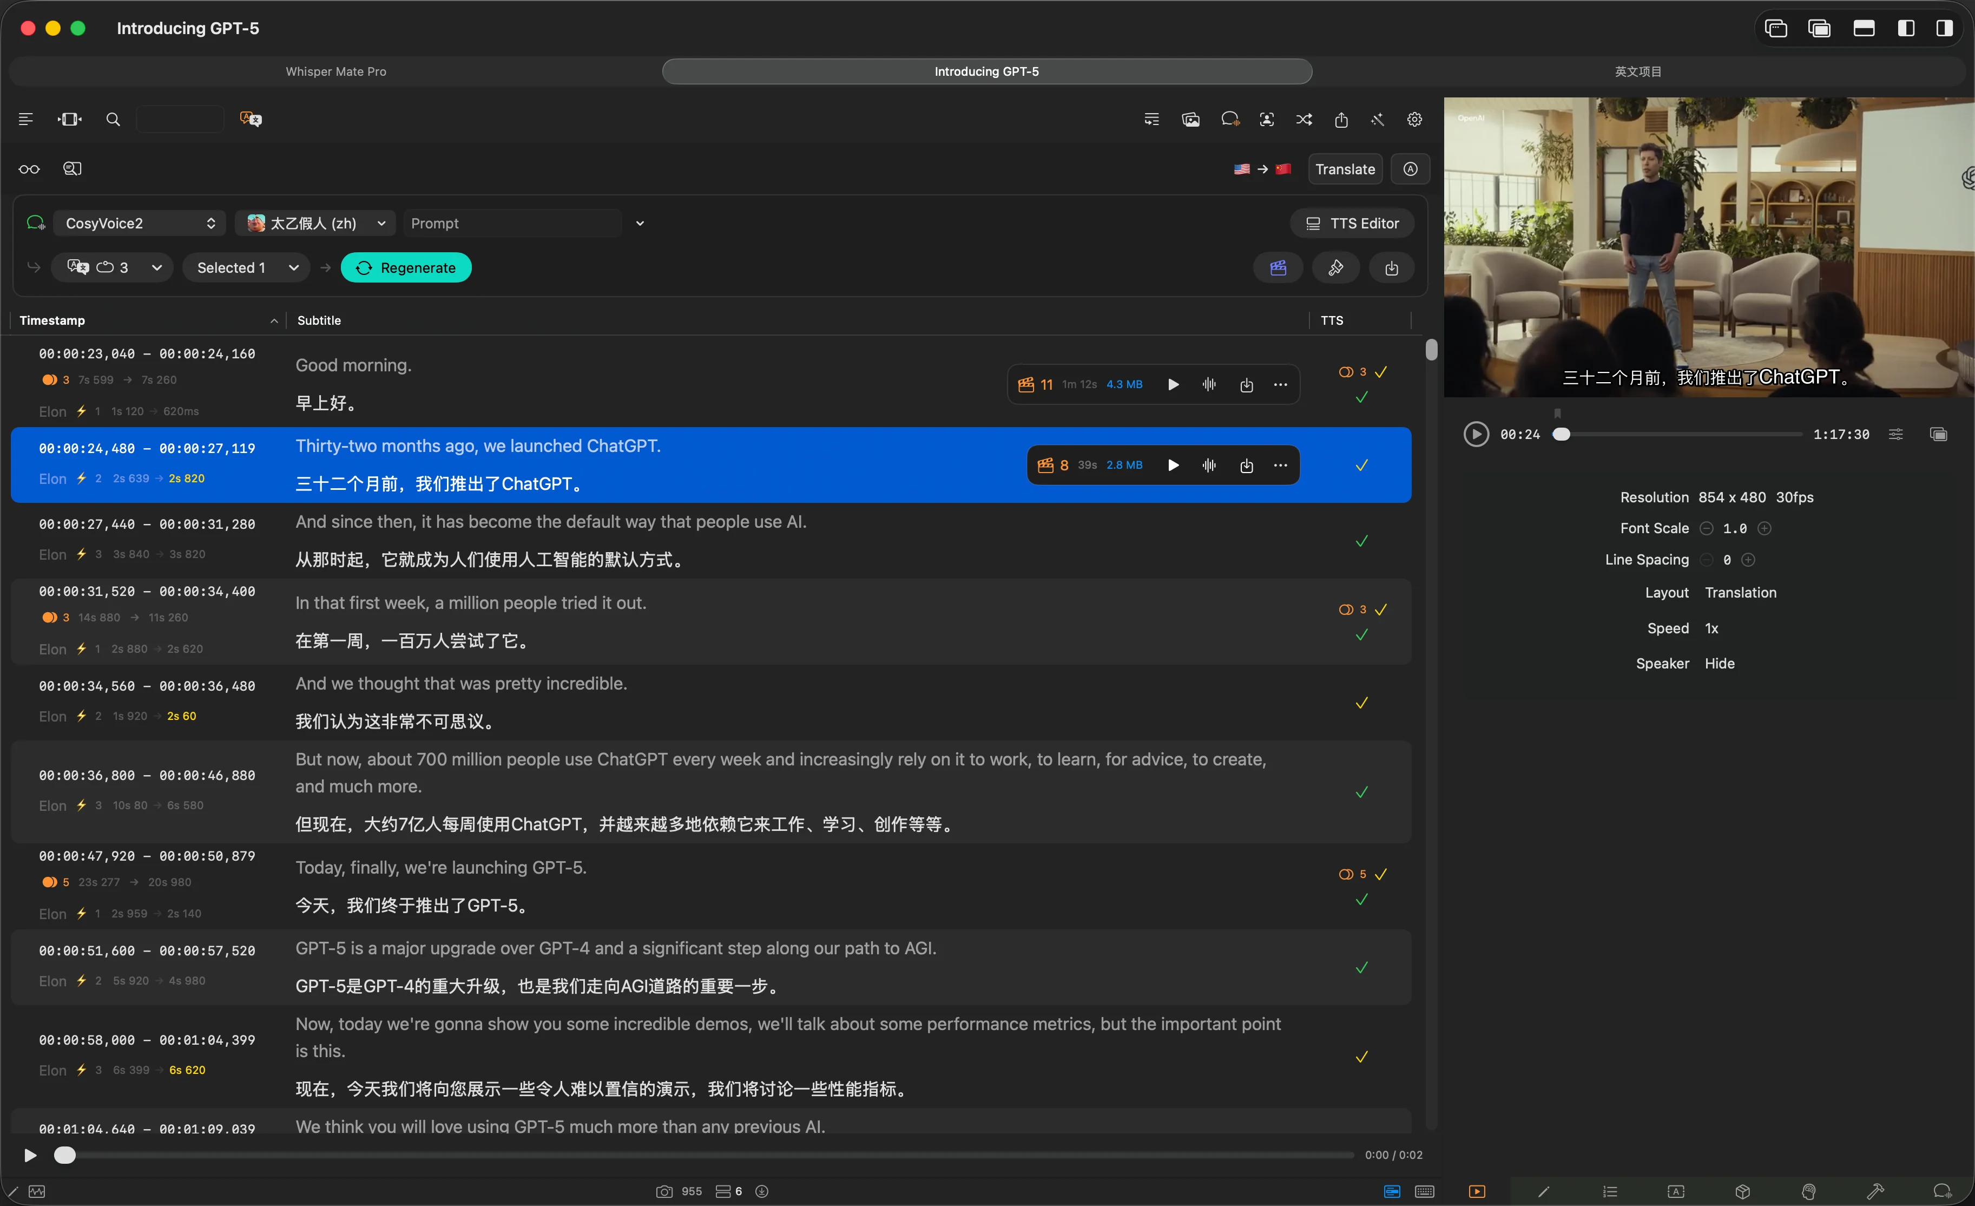
Task: Open the TTS Editor
Action: [x=1352, y=223]
